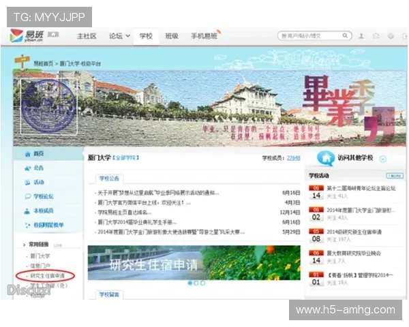Screen dimensions: 409x327
Task: Open announcement 厦门大学2014届毕业典礼学生手册
Action: (137, 223)
